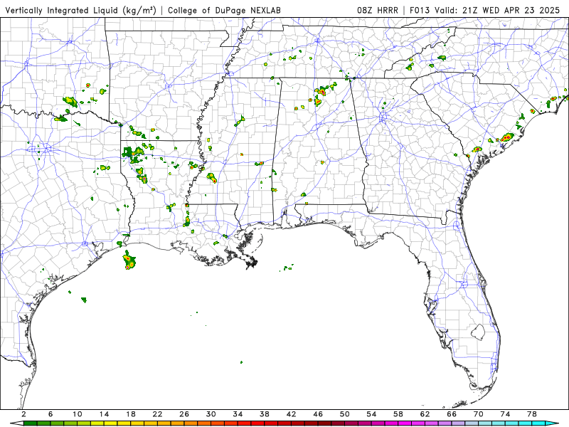This screenshot has height=427, width=569.
Task: Click colorbar label 74
Action: pyautogui.click(x=506, y=414)
